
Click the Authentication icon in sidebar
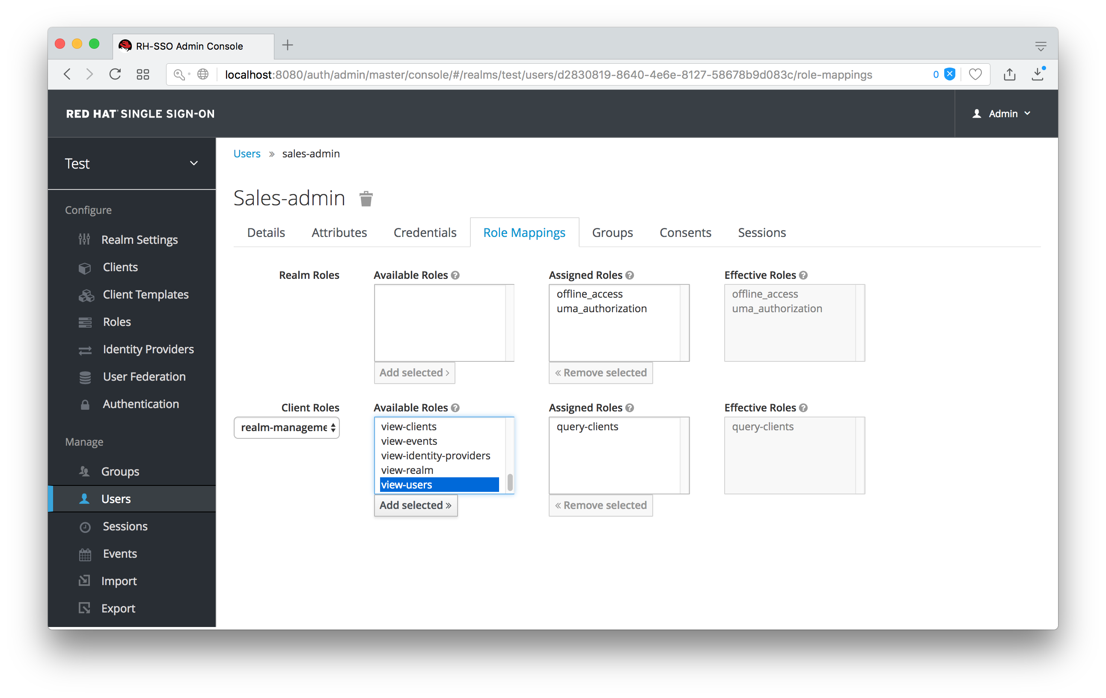point(88,404)
